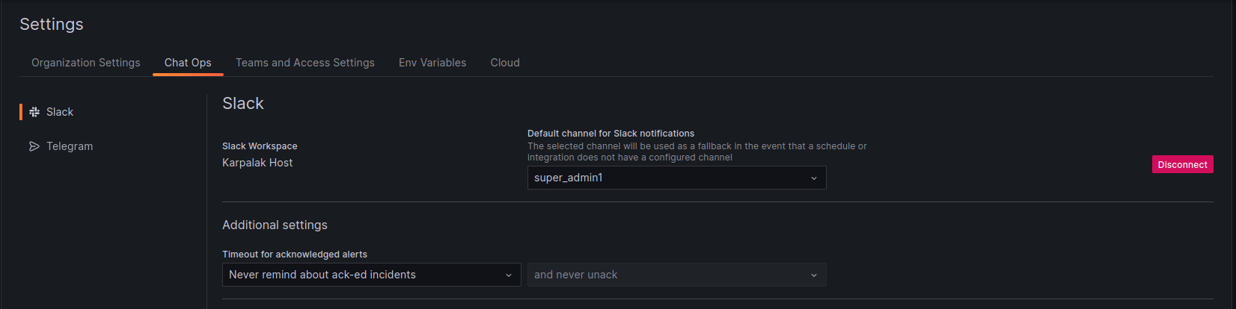Go to the Env Variables tab
1236x309 pixels.
coord(432,63)
